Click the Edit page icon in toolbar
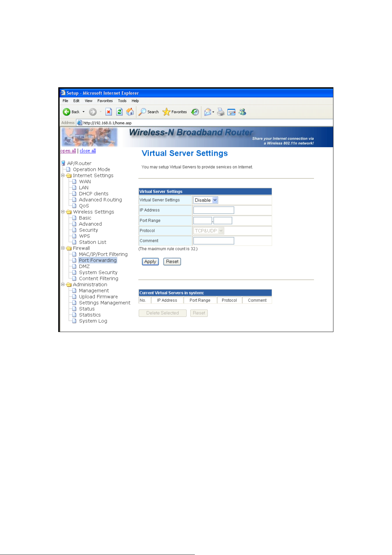The image size is (392, 555). point(231,112)
